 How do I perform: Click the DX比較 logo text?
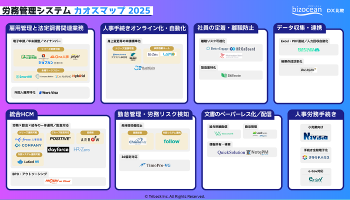[x=335, y=10]
